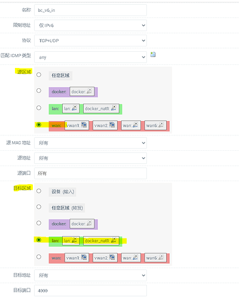Click wan interface icon in destination wan zone
The width and height of the screenshot is (239, 298).
[x=135, y=257]
